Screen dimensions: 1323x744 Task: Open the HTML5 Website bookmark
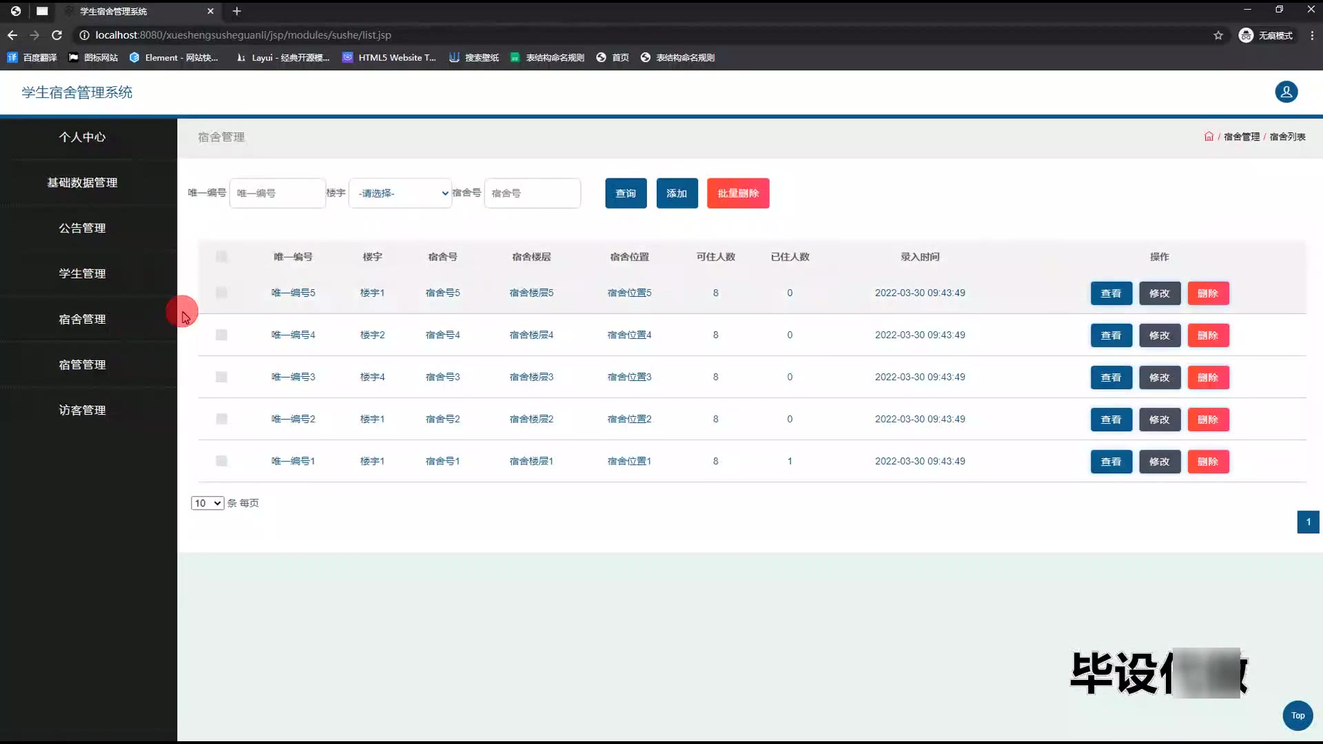tap(389, 58)
